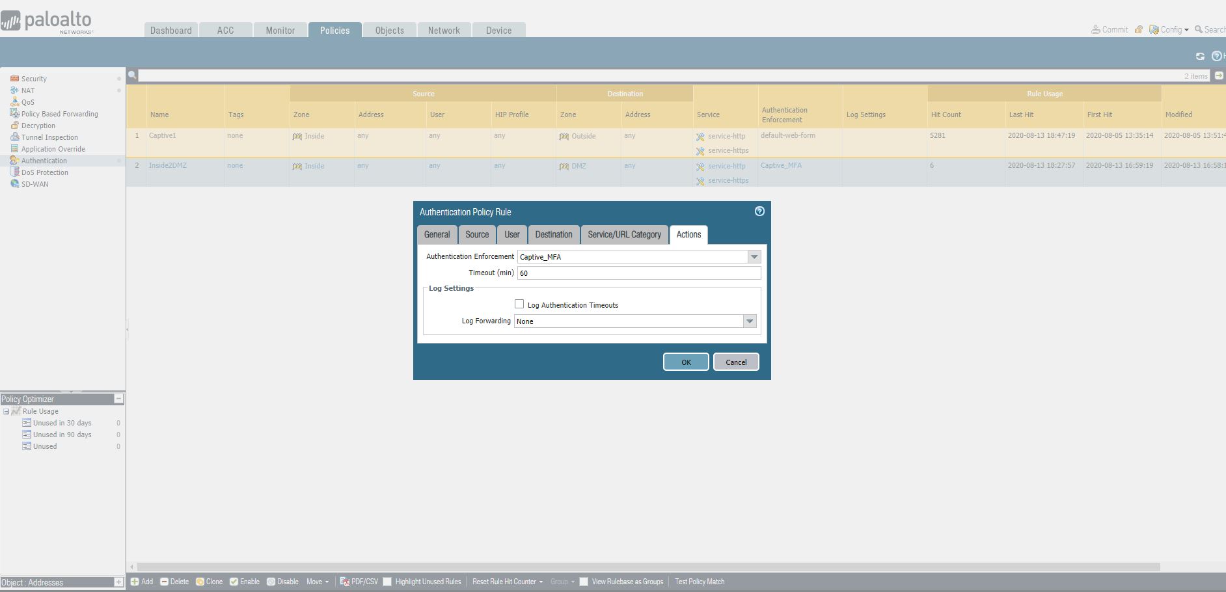Screen dimensions: 1226x592
Task: Open the Service/URL Category tab
Action: click(x=625, y=235)
